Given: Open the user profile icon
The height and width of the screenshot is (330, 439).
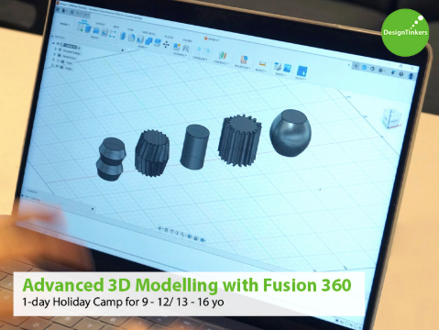Looking at the screenshot, I should (x=412, y=76).
